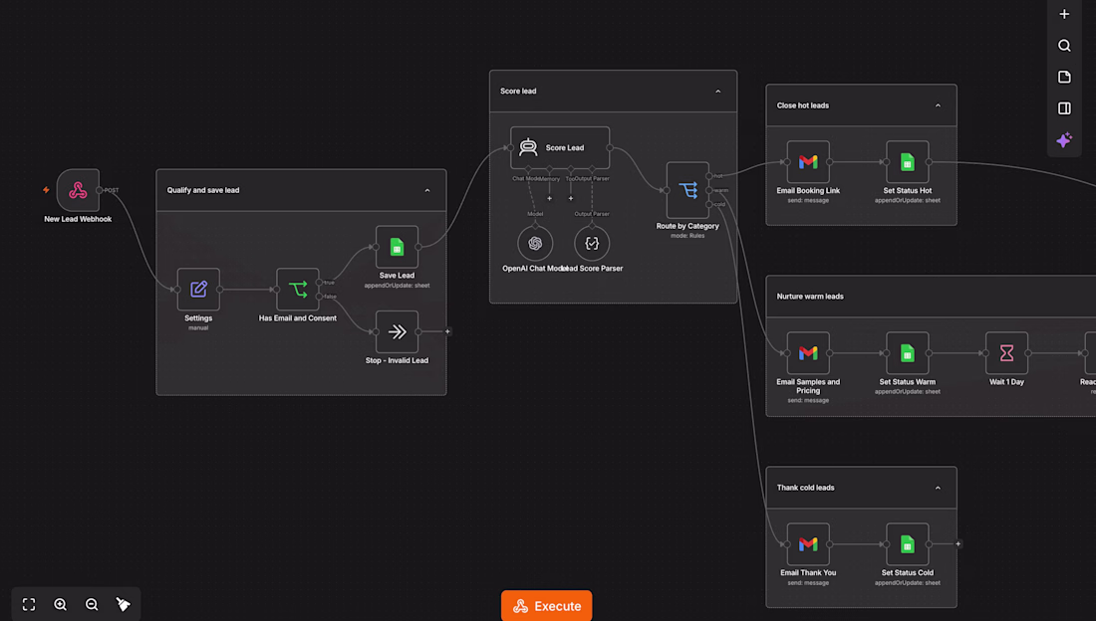
Task: Toggle the side panel view
Action: (x=1064, y=108)
